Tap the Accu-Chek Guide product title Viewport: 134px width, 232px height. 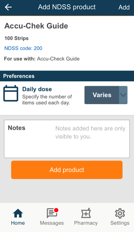pyautogui.click(x=36, y=26)
